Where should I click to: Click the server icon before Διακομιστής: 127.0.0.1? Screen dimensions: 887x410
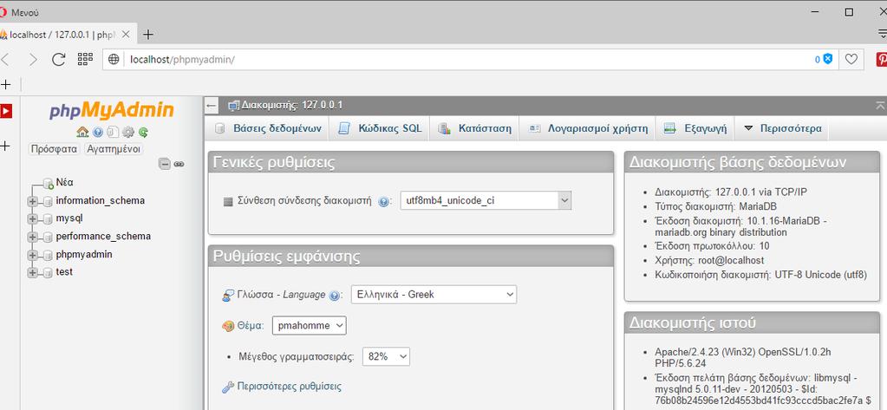point(233,106)
